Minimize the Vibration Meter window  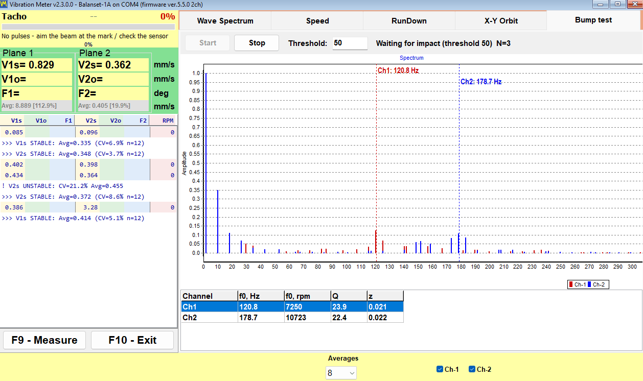(x=600, y=4)
